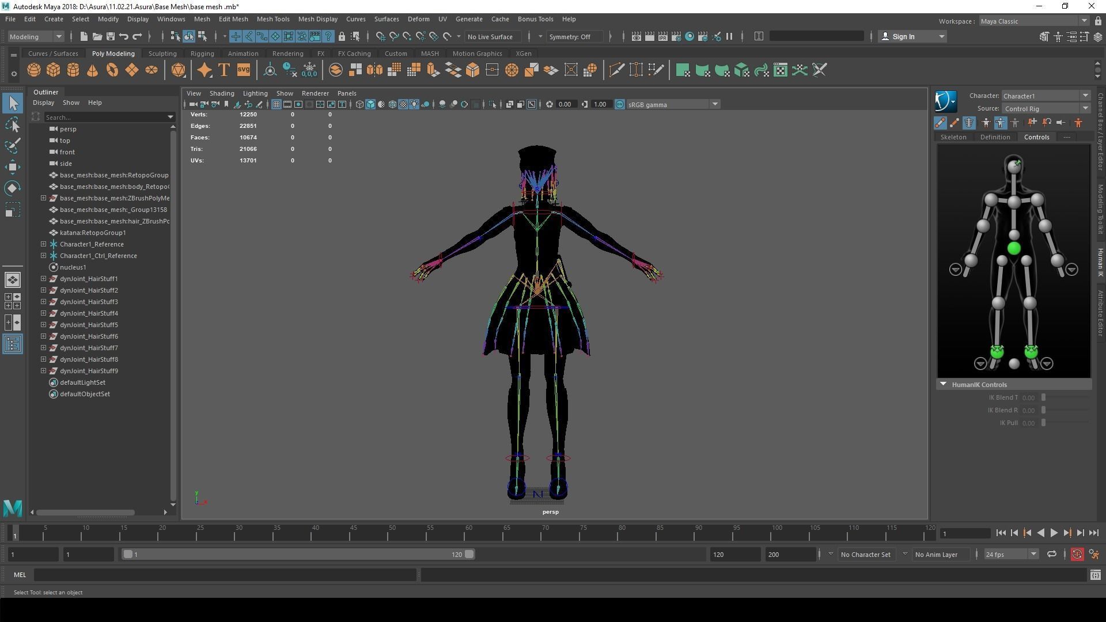Open the Mesh Tools menu
1106x622 pixels.
click(272, 19)
